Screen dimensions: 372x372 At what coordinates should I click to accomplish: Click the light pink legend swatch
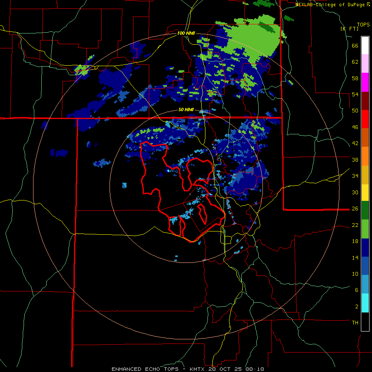pos(365,63)
